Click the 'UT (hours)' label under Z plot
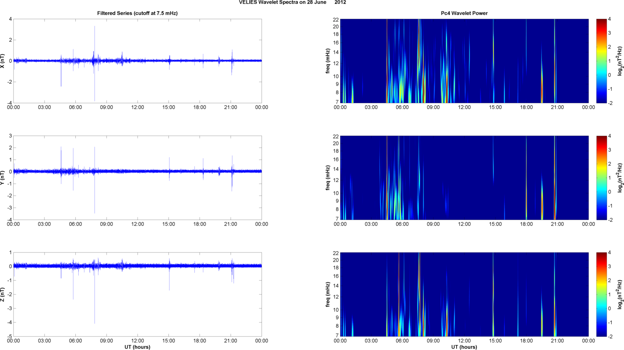 click(x=138, y=347)
